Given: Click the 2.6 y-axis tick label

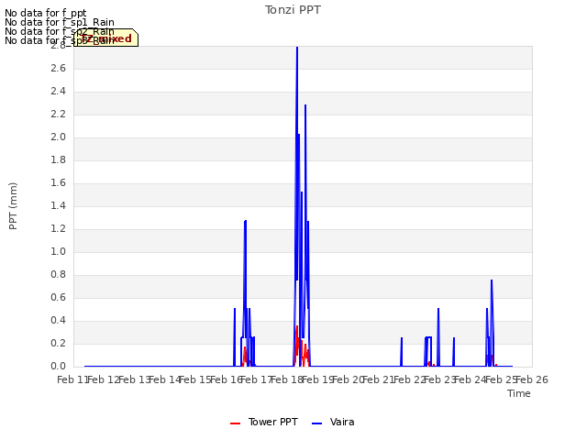Looking at the screenshot, I should [58, 69].
